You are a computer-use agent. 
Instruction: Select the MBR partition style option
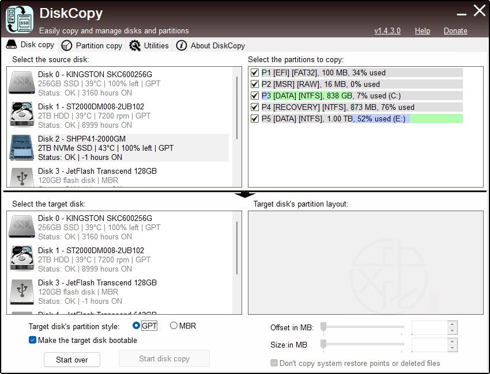[x=174, y=326]
